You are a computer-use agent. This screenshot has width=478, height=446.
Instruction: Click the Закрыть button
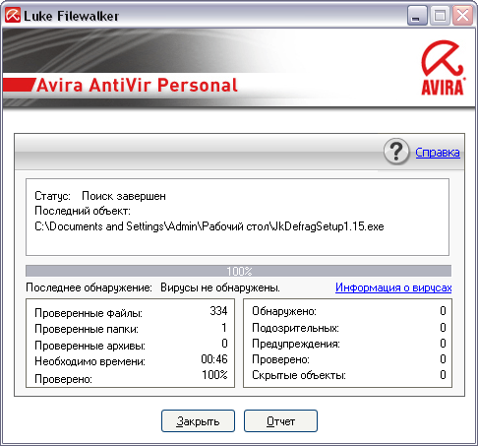tap(198, 420)
